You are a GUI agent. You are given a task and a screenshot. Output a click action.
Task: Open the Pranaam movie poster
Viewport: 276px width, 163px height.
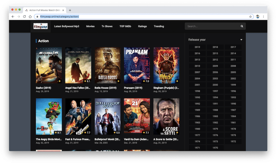[x=137, y=65]
